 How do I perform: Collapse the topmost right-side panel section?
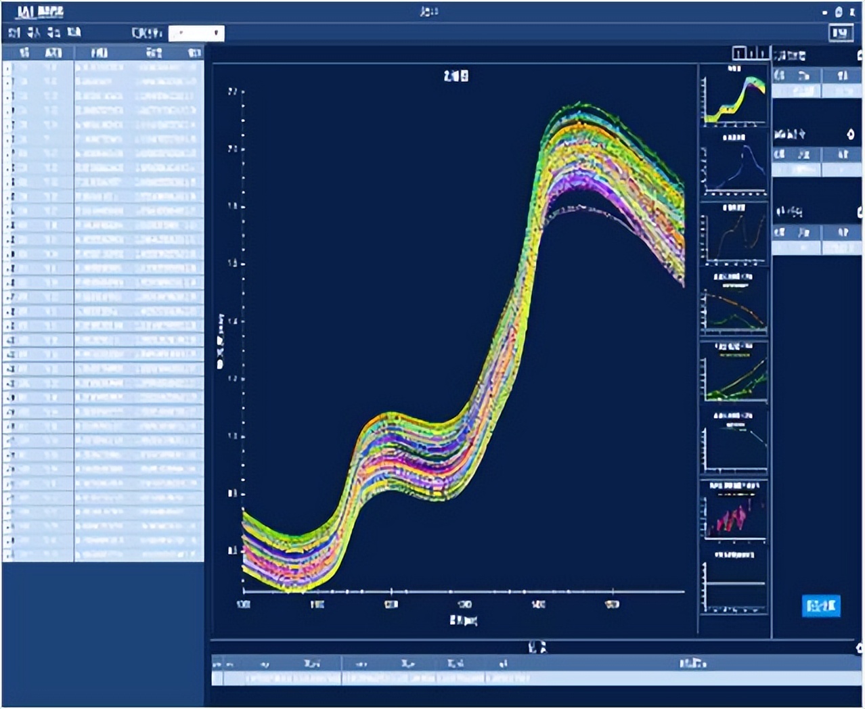[x=860, y=56]
